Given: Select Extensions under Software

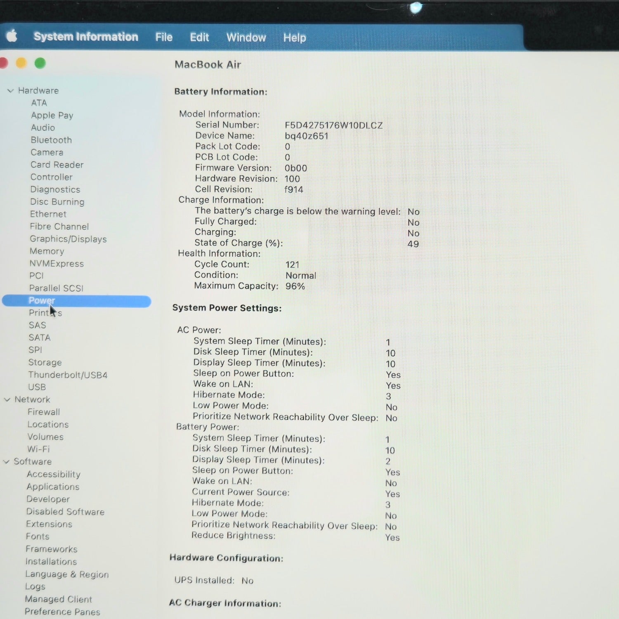Looking at the screenshot, I should pos(49,524).
